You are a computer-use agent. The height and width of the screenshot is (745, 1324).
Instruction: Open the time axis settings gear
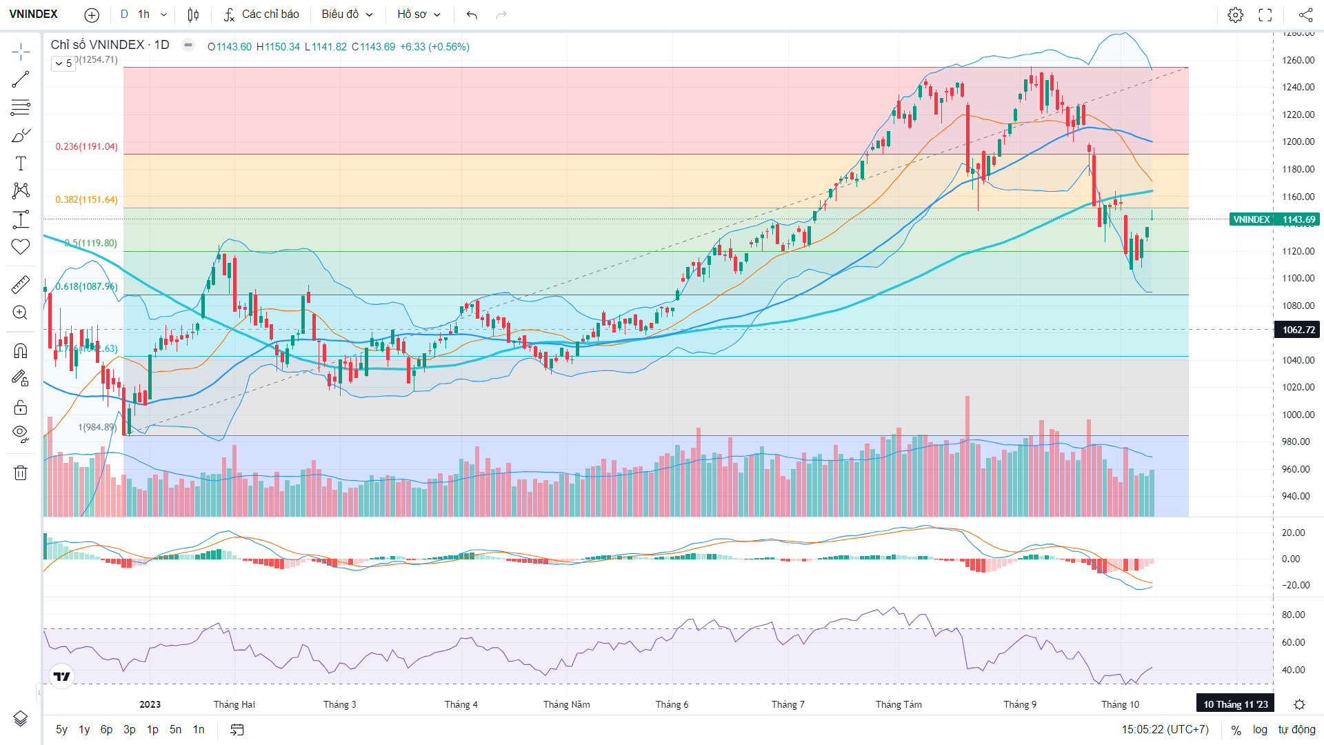pyautogui.click(x=1299, y=704)
